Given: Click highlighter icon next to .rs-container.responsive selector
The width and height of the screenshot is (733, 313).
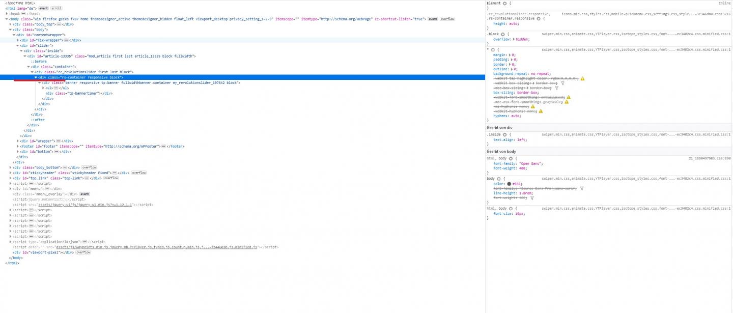Looking at the screenshot, I should point(539,18).
